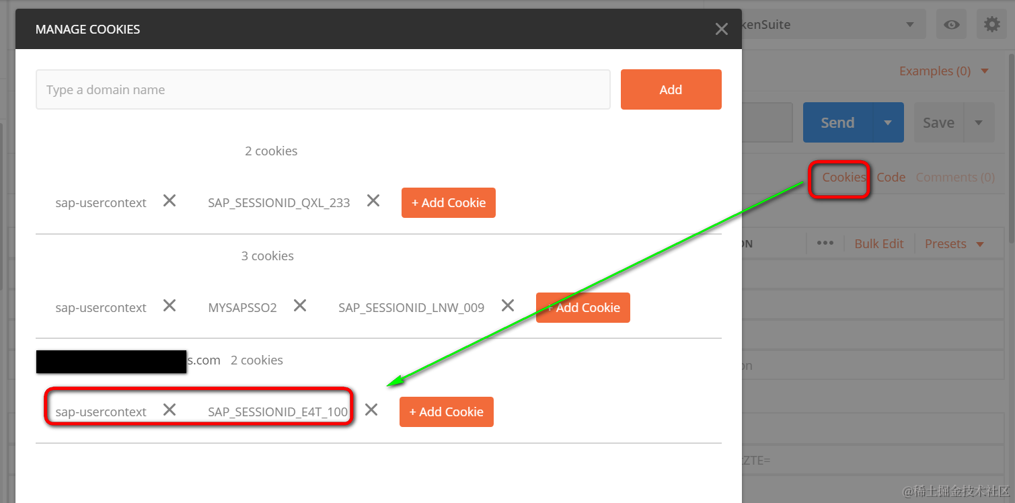The image size is (1015, 503).
Task: Click the Bulk Edit link
Action: 879,243
